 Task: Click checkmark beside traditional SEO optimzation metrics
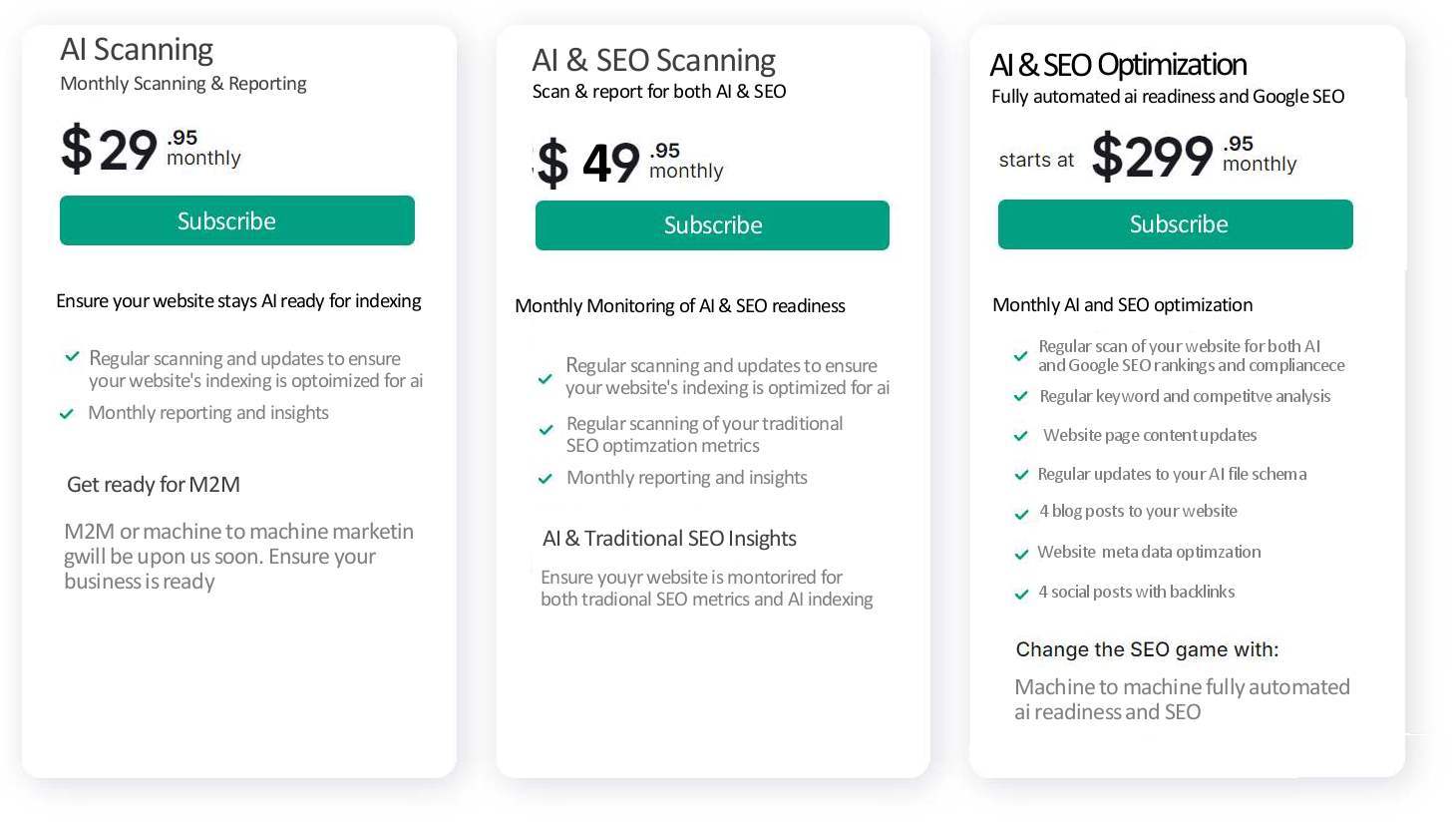click(546, 431)
